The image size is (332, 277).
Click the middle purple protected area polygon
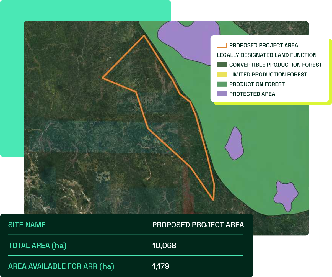234,143
